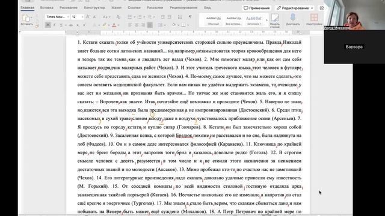The width and height of the screenshot is (385, 216).
Task: Click the Paste (Вставить) clipboard icon
Action: [26, 17]
